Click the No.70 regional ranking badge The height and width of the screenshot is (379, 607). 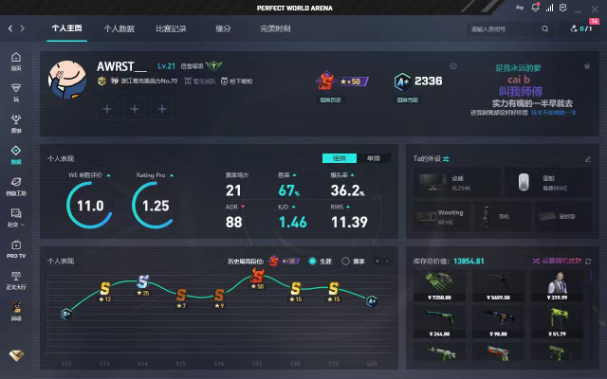click(x=144, y=81)
